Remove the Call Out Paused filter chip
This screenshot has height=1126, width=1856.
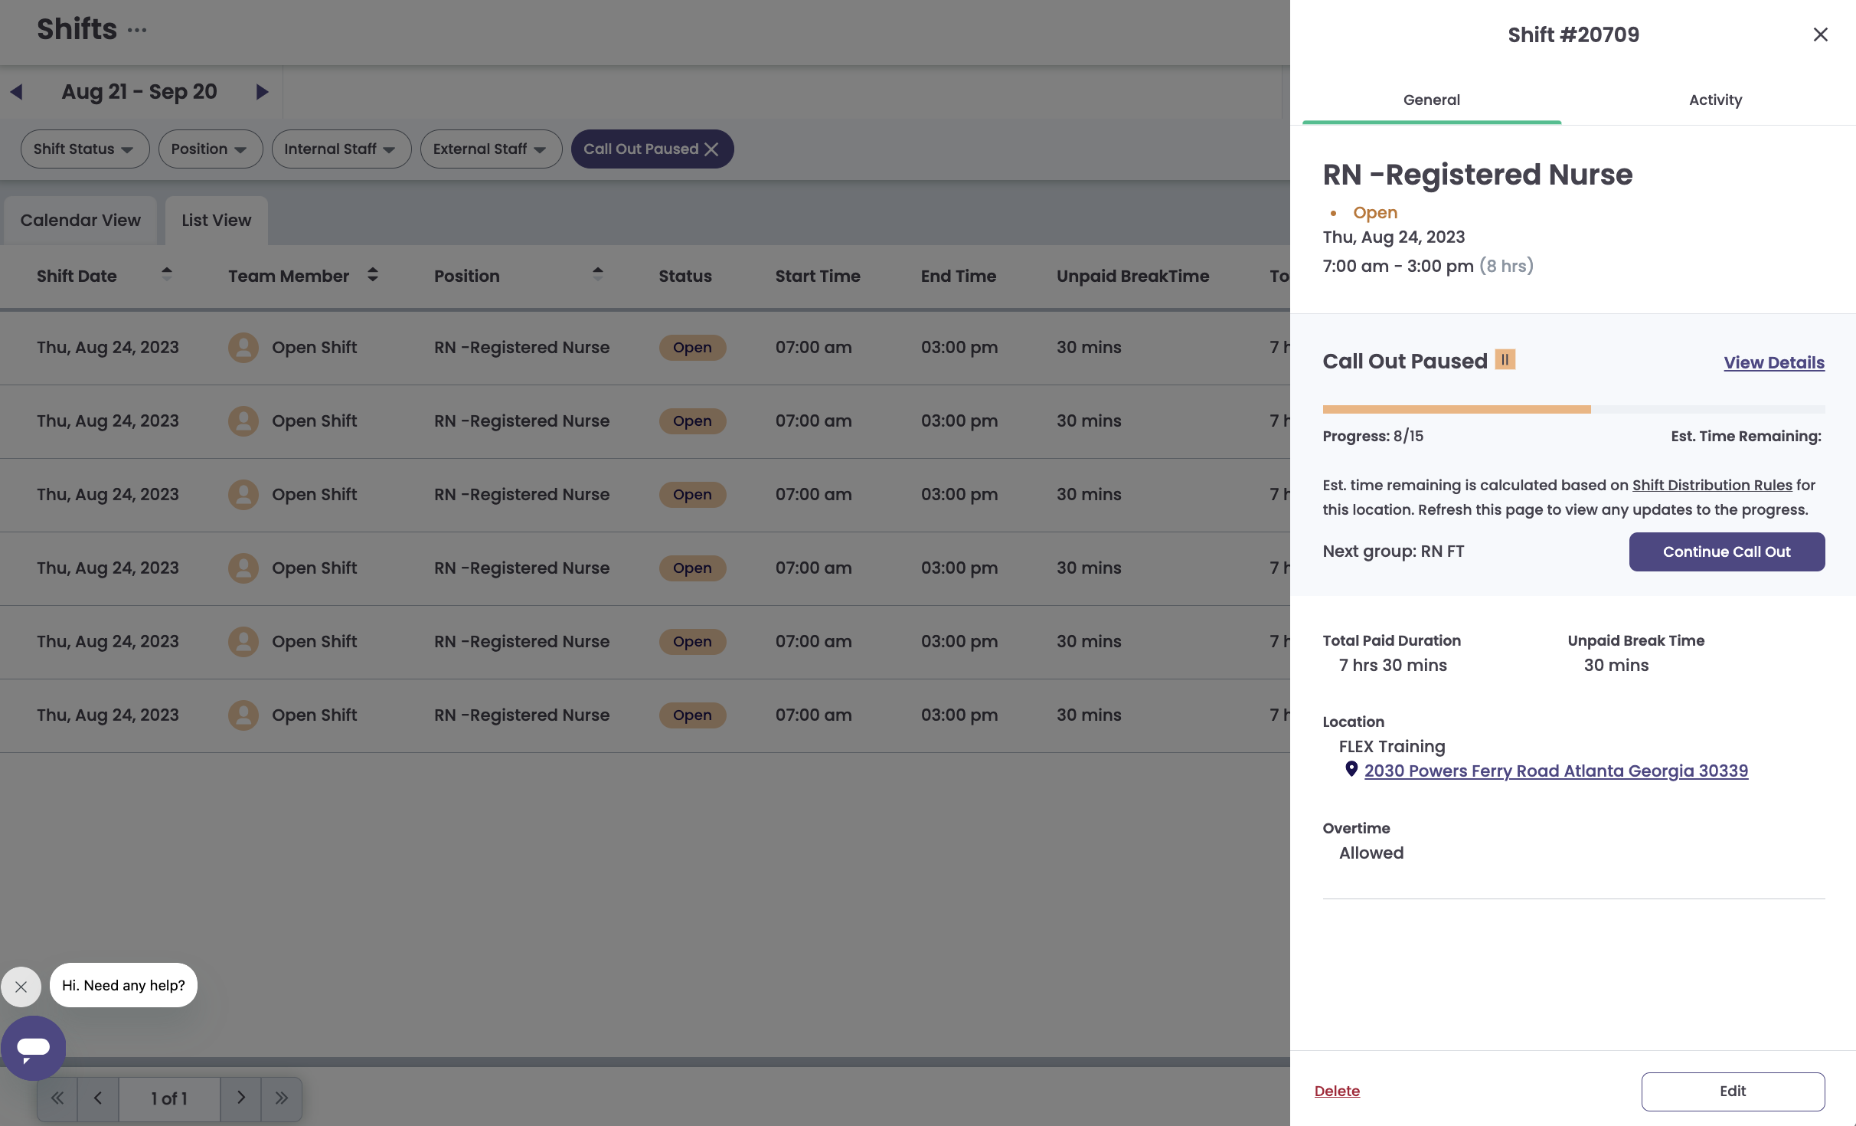(711, 149)
